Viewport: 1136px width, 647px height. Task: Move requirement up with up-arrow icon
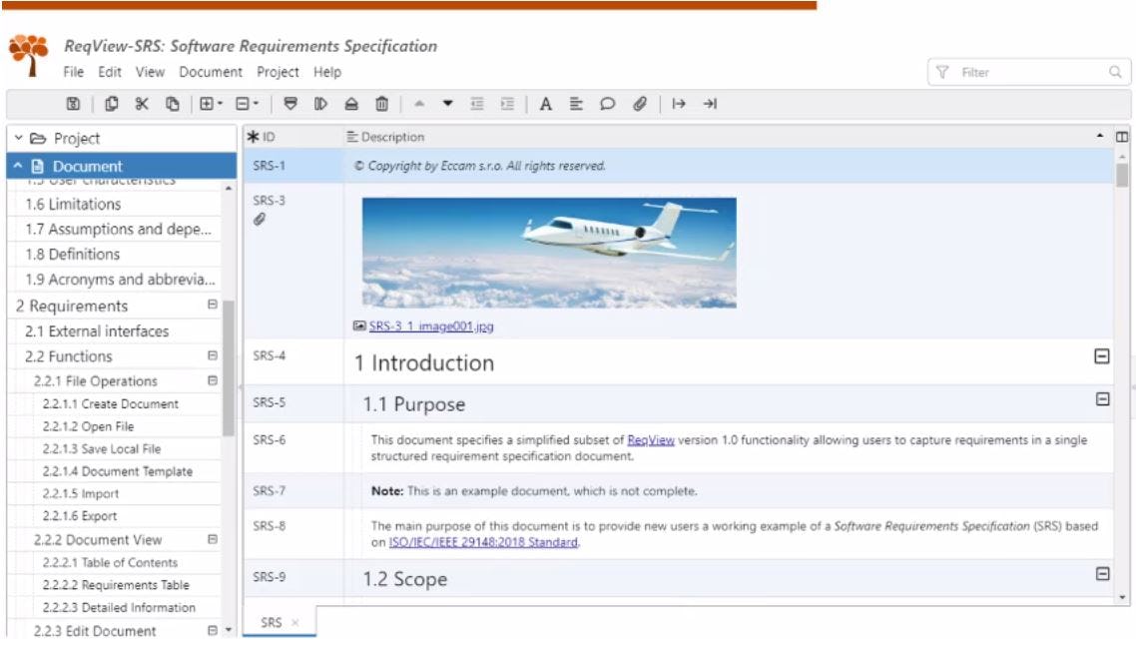pyautogui.click(x=420, y=101)
